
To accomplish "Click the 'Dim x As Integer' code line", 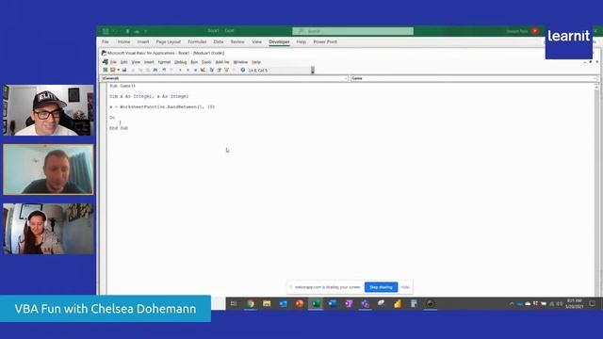I will click(x=149, y=96).
